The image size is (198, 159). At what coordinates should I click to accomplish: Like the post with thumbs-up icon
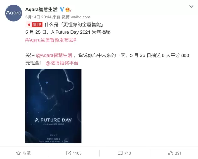(170, 153)
